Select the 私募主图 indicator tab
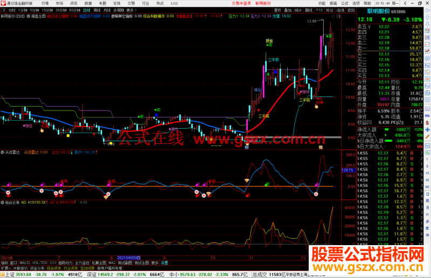This screenshot has width=431, height=278. point(99,263)
